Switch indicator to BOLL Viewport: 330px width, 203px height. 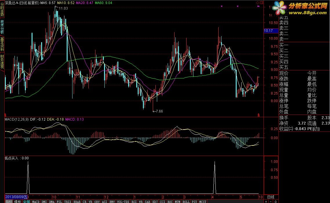[186, 202]
